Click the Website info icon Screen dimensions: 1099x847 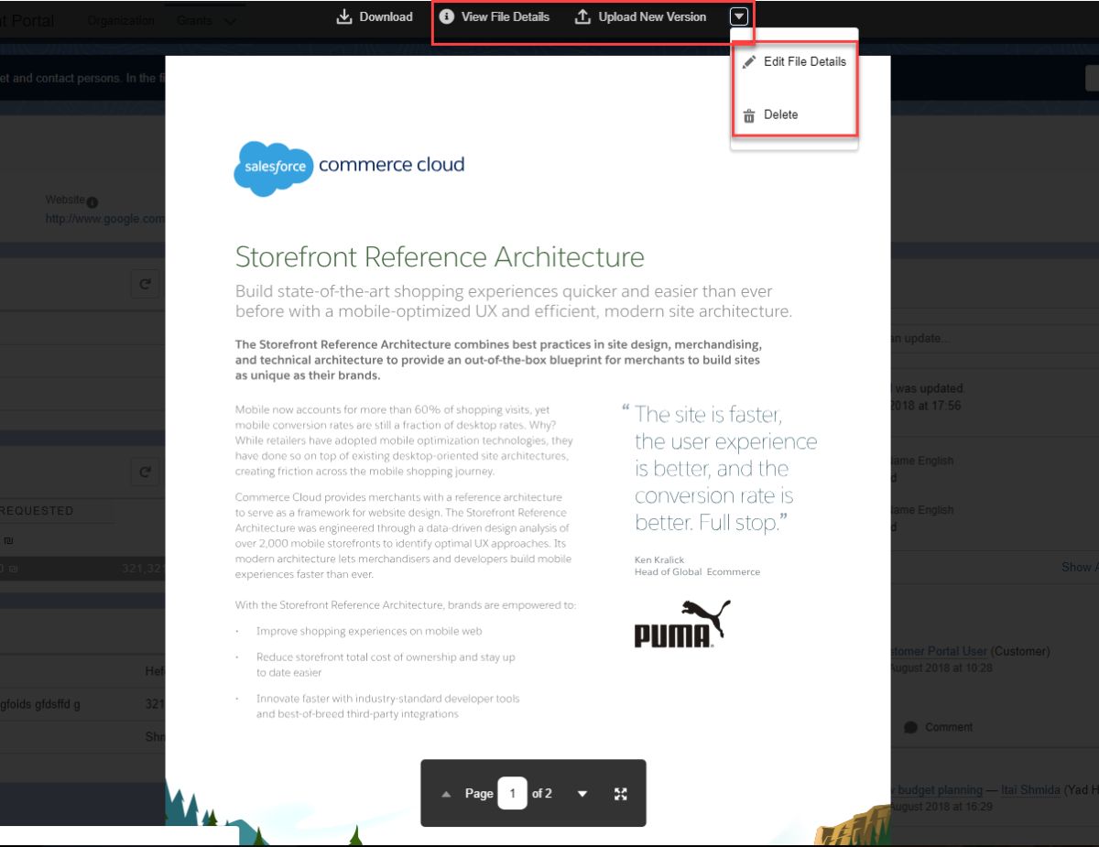92,201
